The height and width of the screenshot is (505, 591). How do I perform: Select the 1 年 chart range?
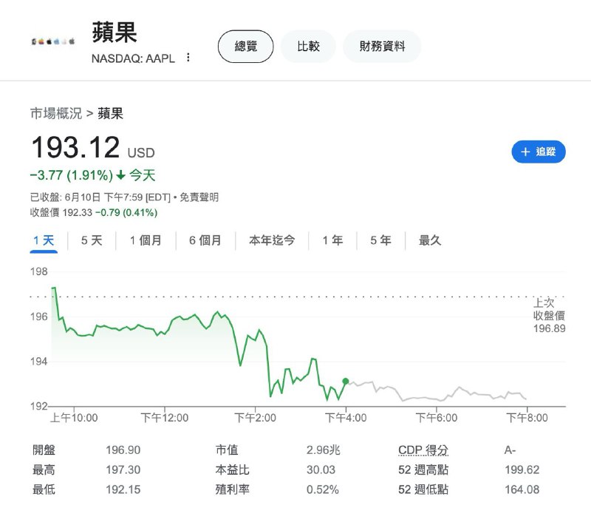coord(332,240)
